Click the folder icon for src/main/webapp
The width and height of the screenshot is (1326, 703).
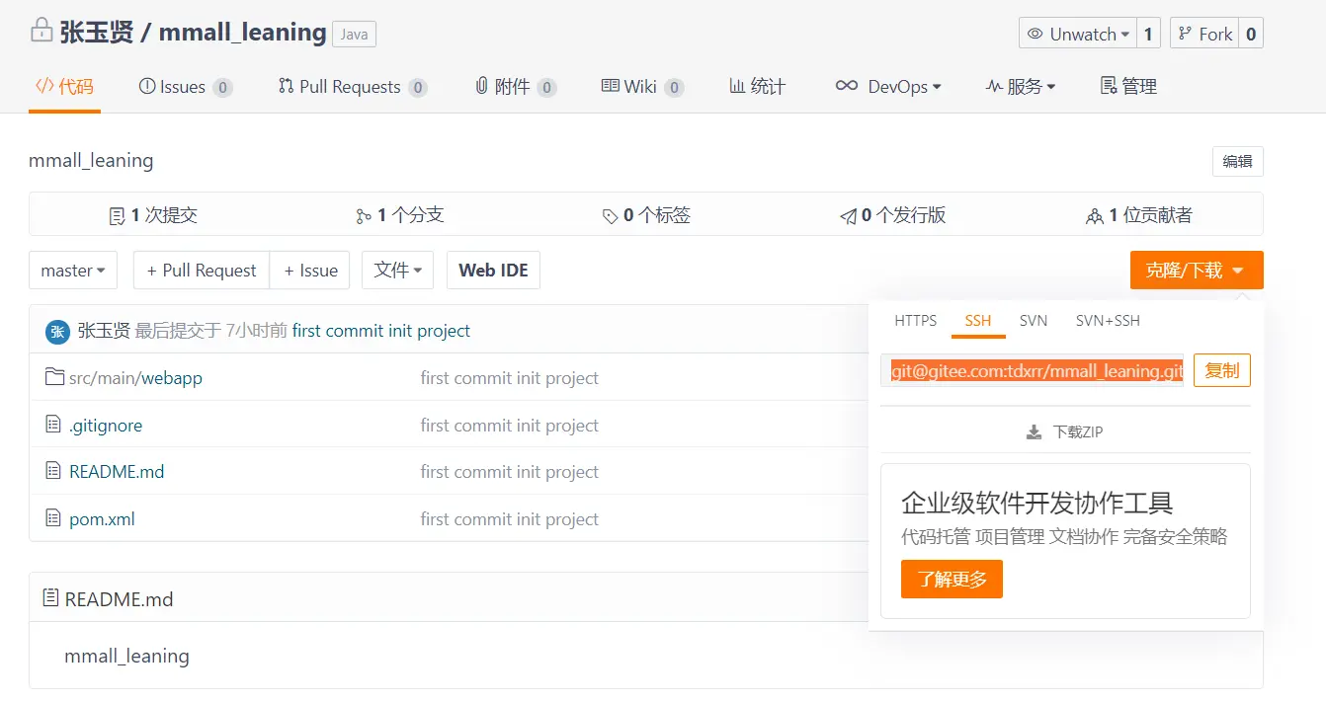[x=54, y=377]
